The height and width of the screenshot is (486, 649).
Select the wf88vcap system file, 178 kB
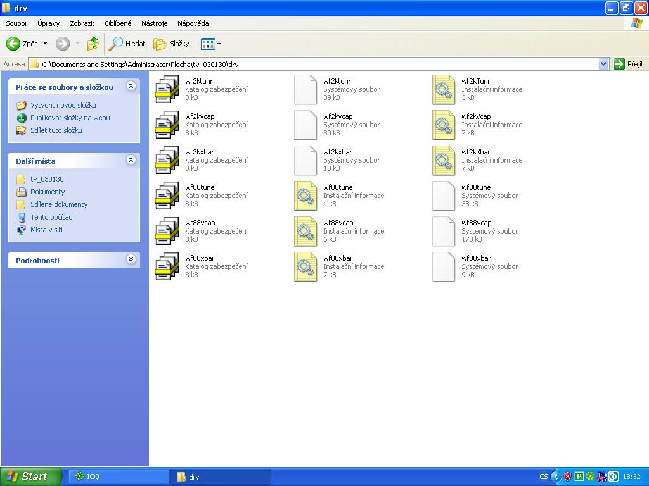click(444, 231)
